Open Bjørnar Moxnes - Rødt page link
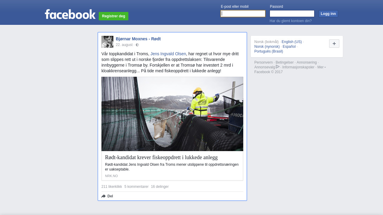 point(138,39)
